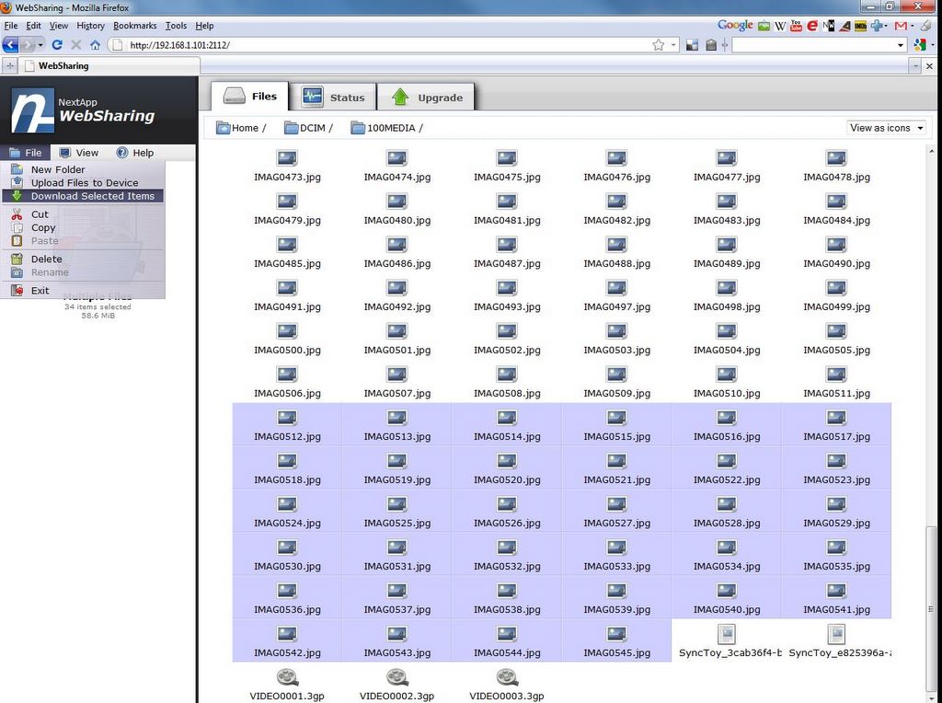
Task: Go to the Firefox home page
Action: 95,44
